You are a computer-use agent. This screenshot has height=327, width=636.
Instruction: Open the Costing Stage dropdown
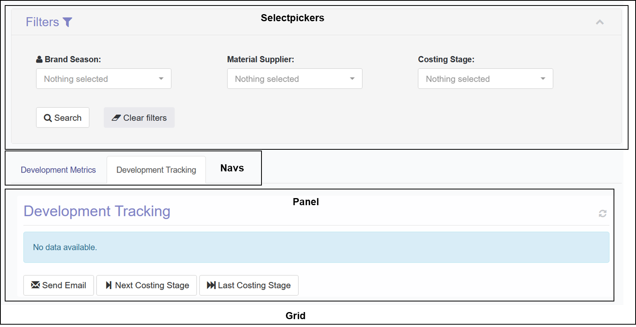[x=485, y=79]
